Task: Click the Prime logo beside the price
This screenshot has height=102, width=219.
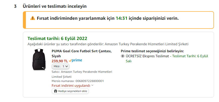Action: (x=75, y=60)
